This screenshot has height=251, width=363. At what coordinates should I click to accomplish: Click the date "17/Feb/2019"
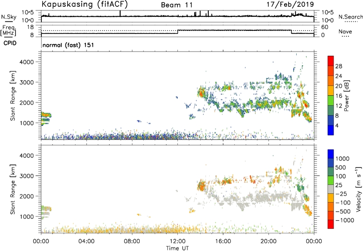click(290, 4)
